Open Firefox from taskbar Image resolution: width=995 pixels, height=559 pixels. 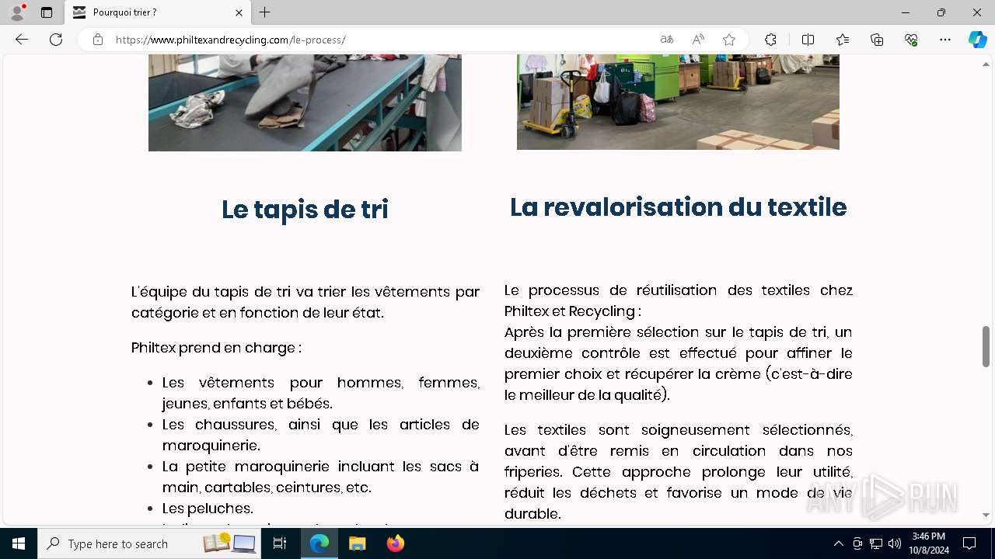point(396,543)
